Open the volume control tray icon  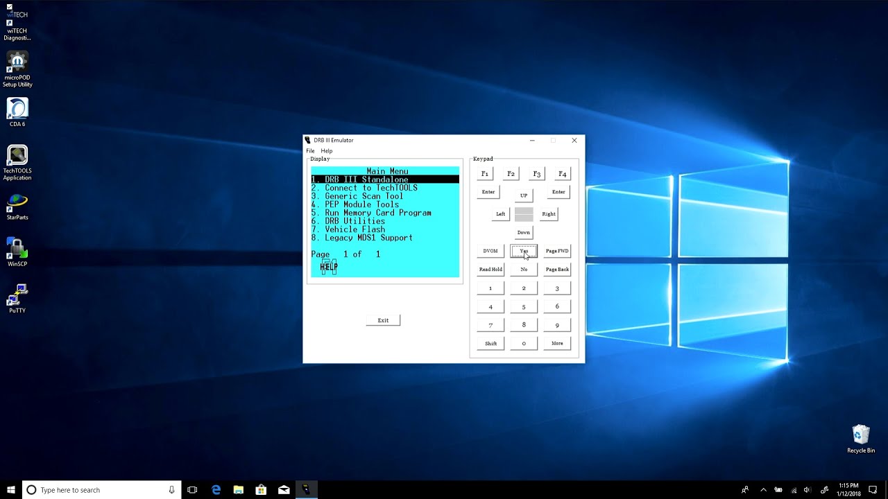point(809,490)
